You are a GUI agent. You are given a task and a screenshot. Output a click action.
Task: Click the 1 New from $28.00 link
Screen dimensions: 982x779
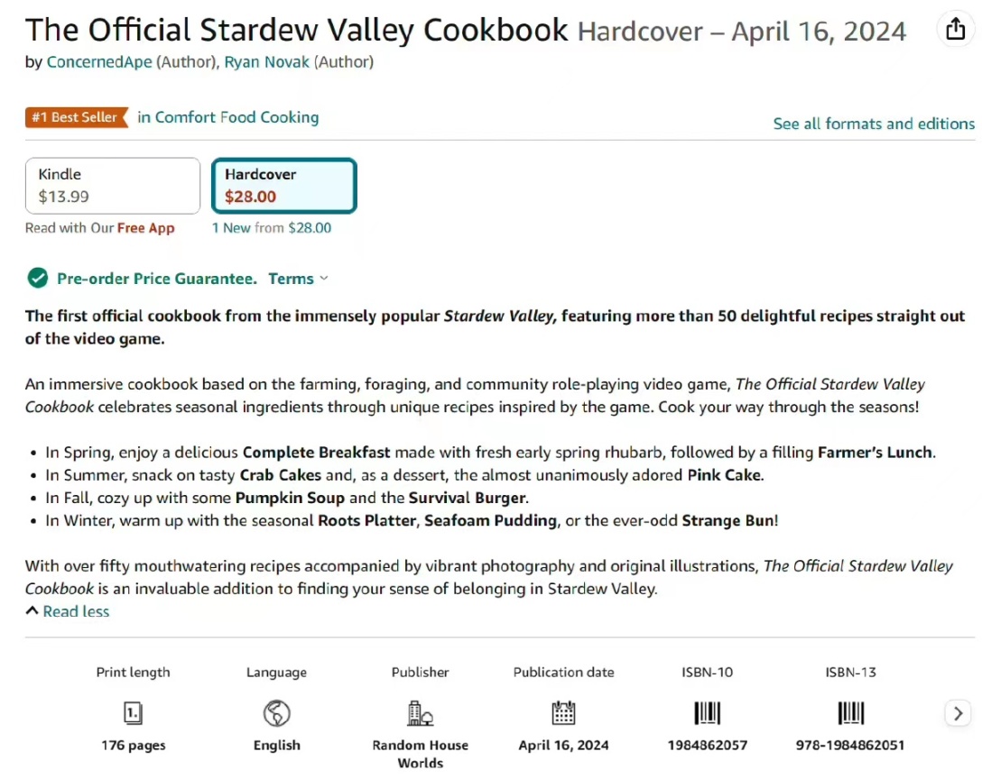coord(272,228)
